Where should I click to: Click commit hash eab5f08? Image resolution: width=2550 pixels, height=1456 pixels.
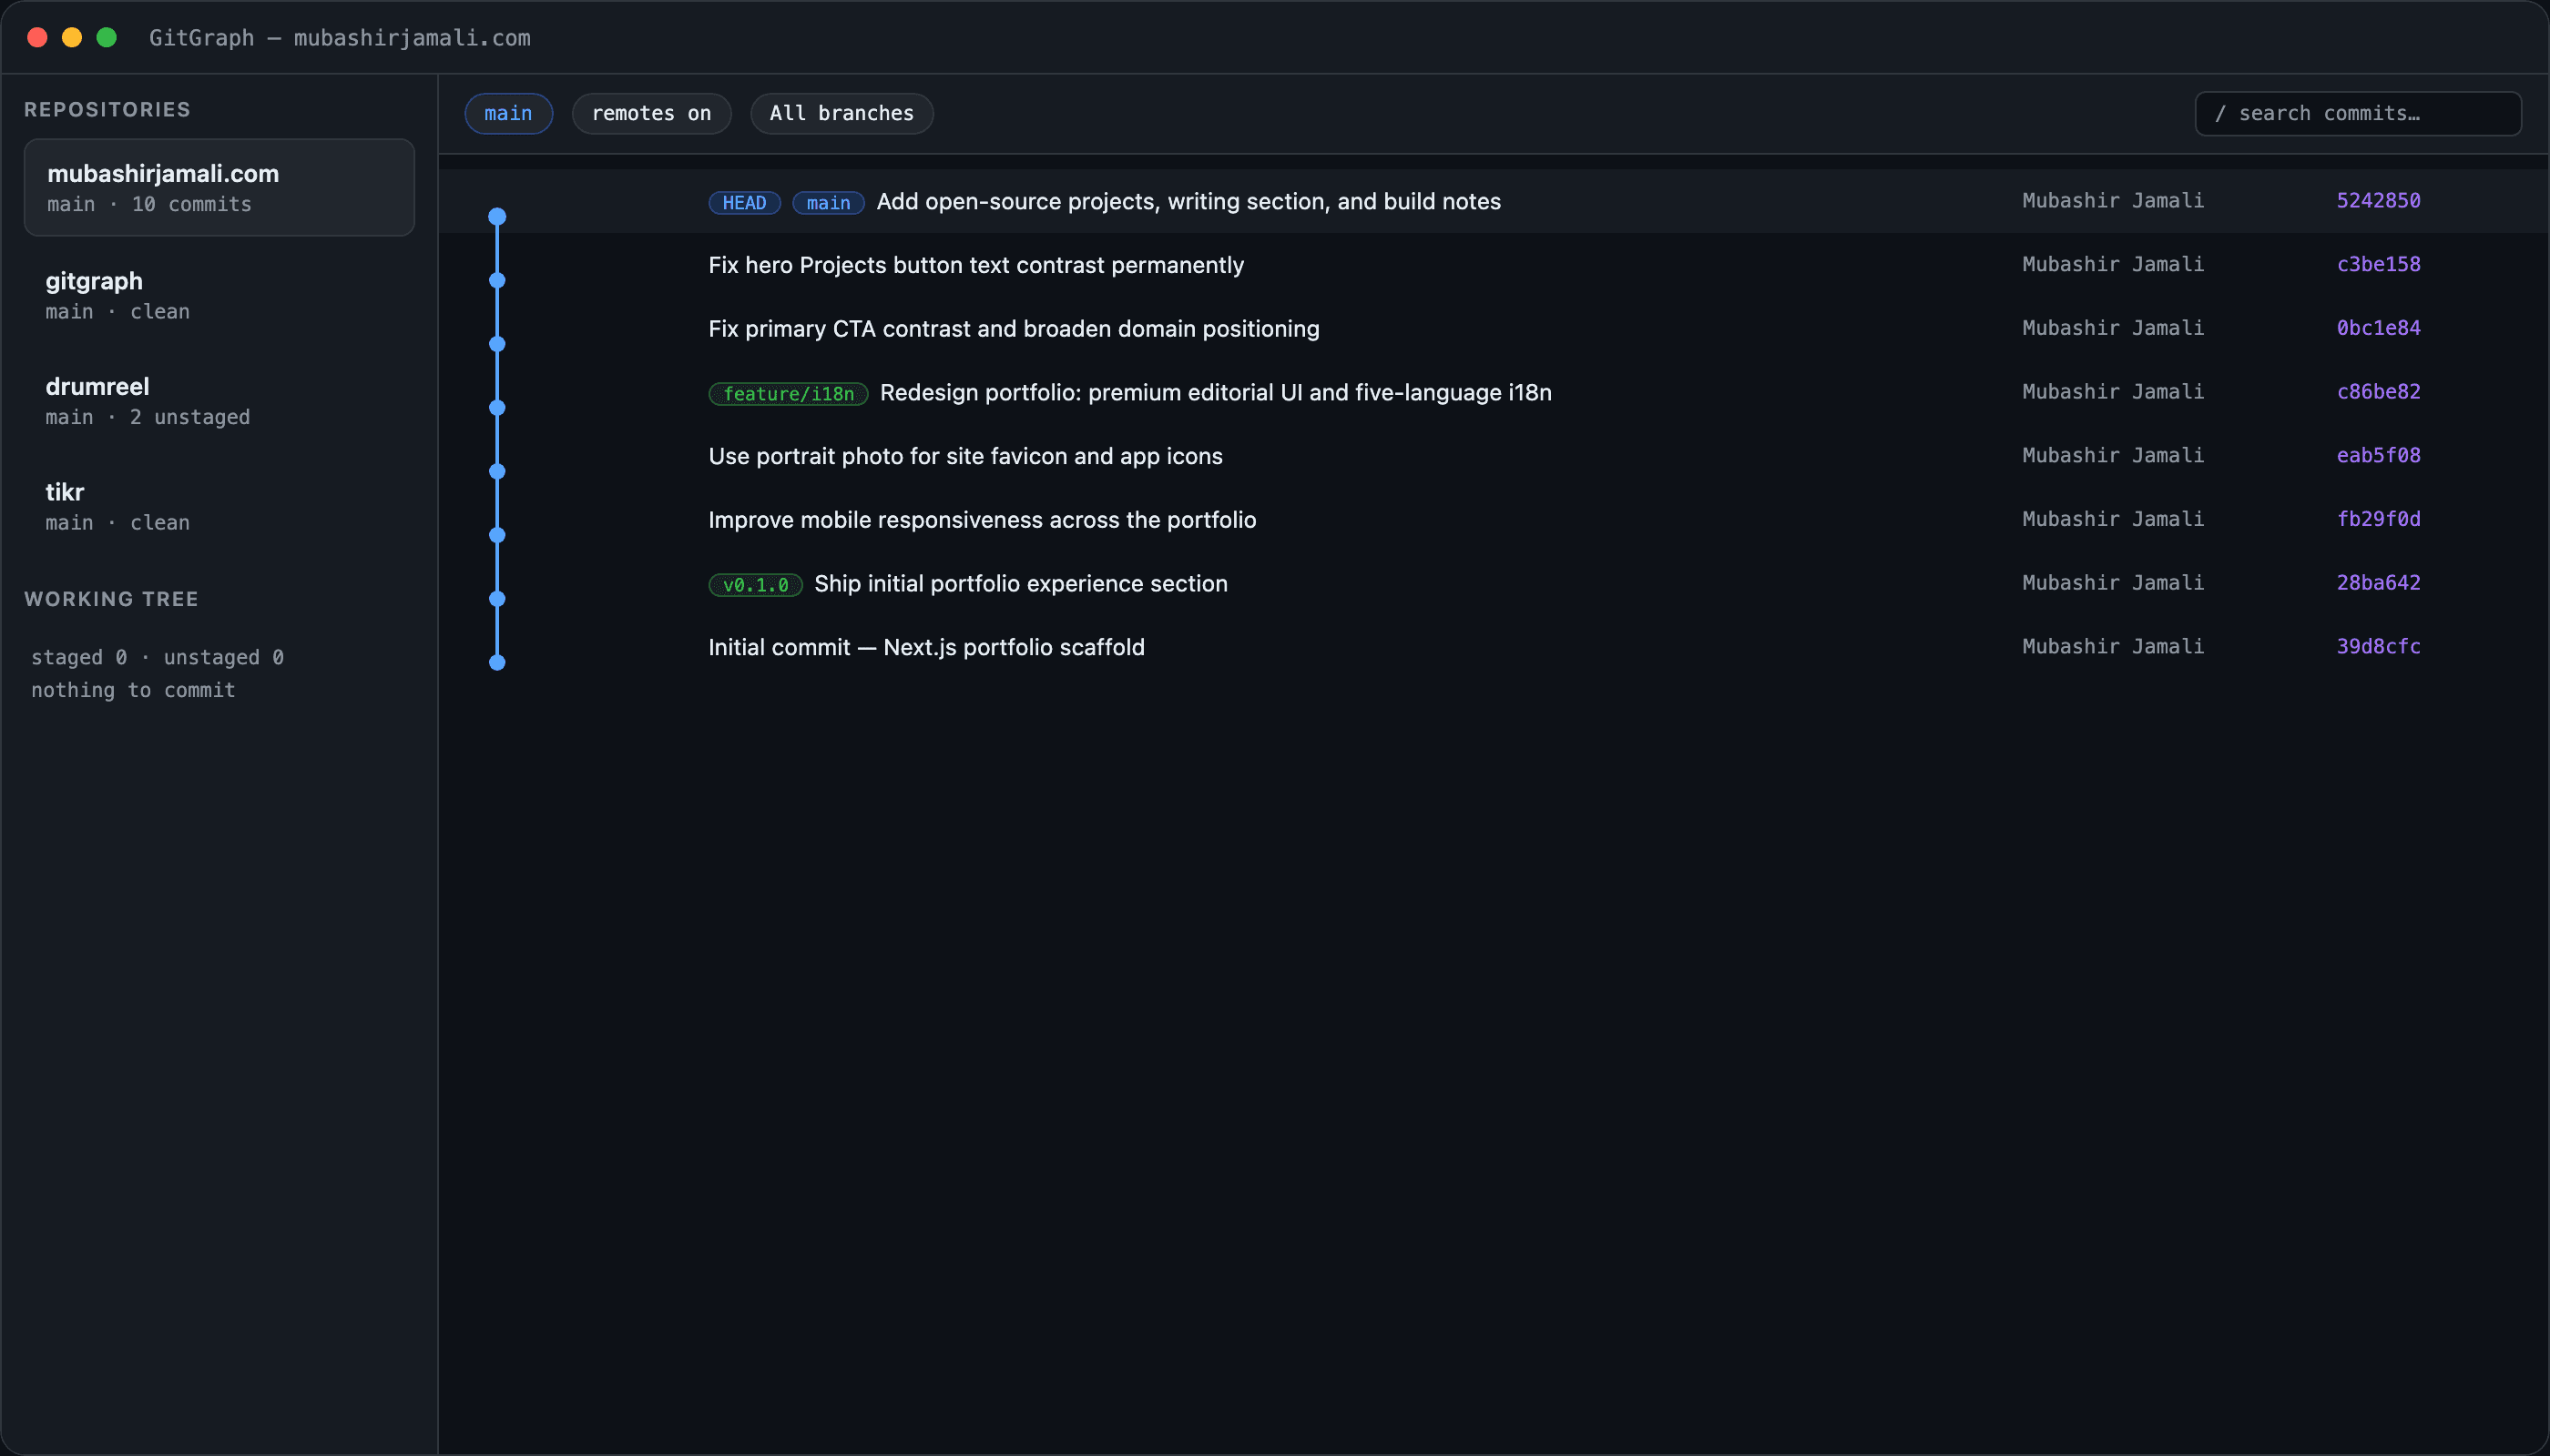[2378, 455]
